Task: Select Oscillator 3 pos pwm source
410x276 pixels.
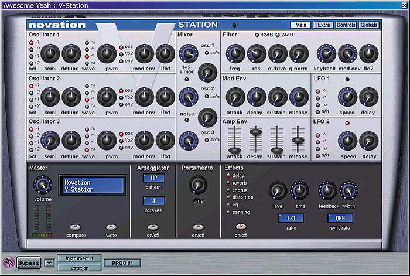Action: click(121, 134)
